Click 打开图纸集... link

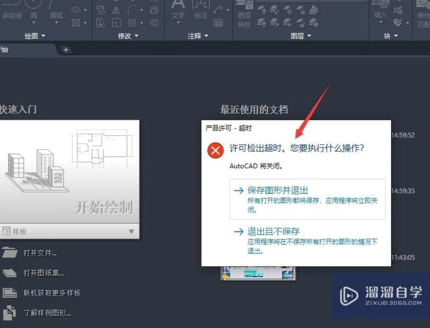43,273
